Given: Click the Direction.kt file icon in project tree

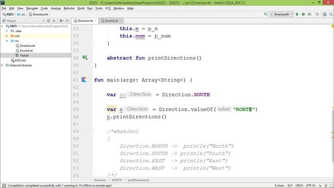Looking at the screenshot, I should (x=17, y=45).
